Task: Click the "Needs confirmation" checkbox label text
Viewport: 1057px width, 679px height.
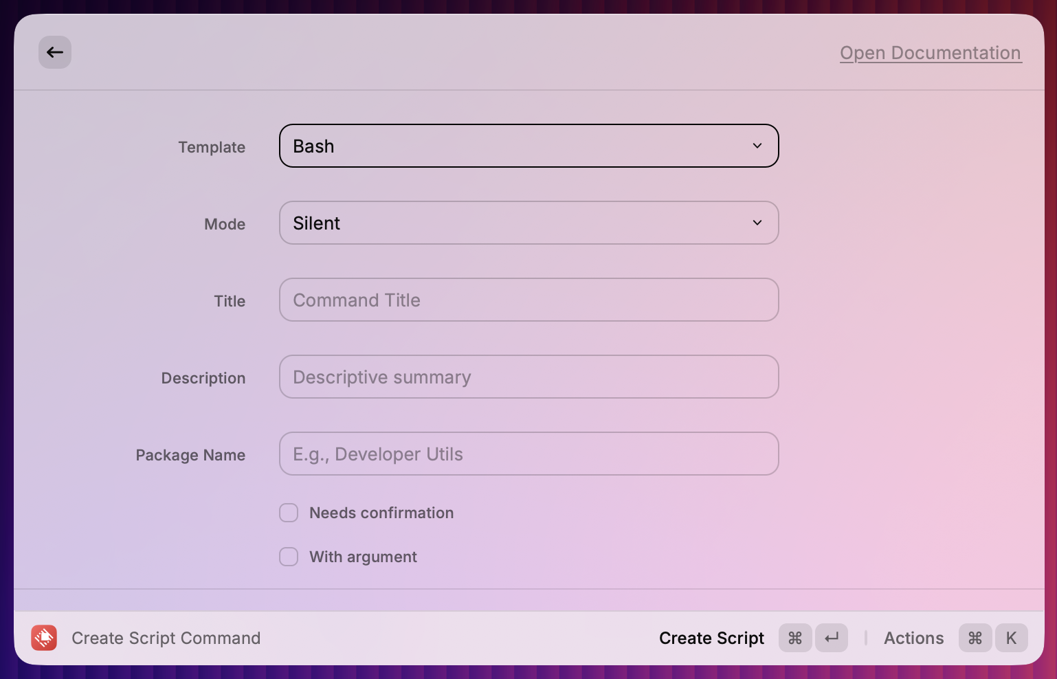Action: tap(381, 513)
